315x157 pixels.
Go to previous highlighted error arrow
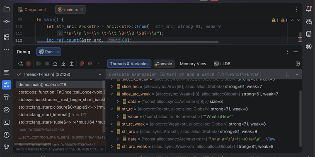click(x=292, y=20)
